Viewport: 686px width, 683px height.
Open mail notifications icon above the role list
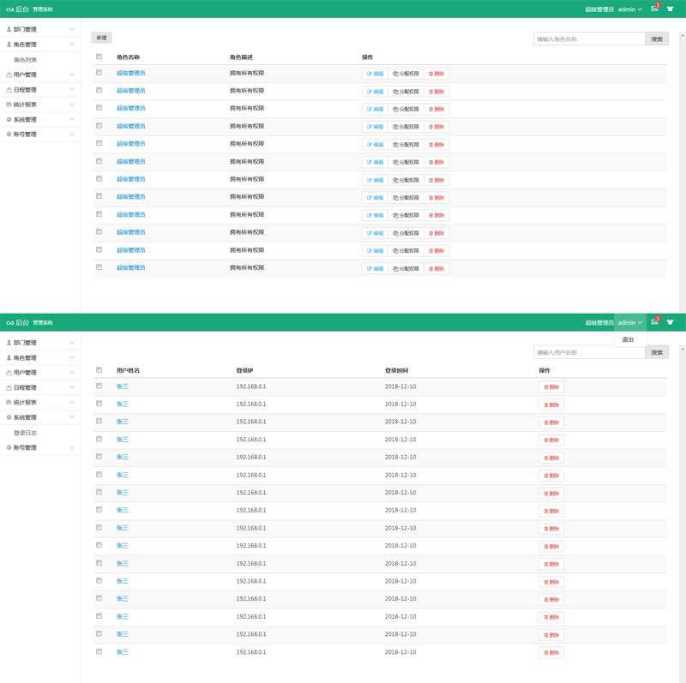click(654, 9)
